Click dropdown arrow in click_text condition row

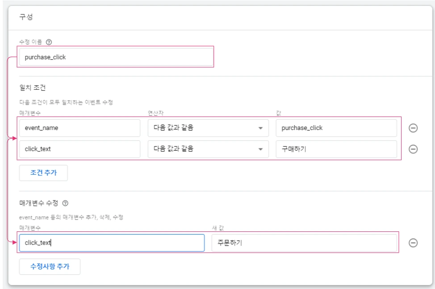260,150
